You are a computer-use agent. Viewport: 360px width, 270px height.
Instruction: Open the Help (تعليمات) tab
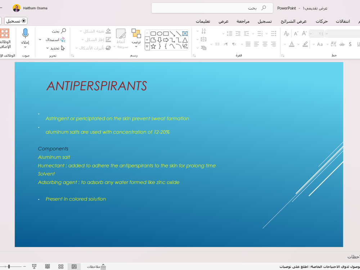click(203, 21)
